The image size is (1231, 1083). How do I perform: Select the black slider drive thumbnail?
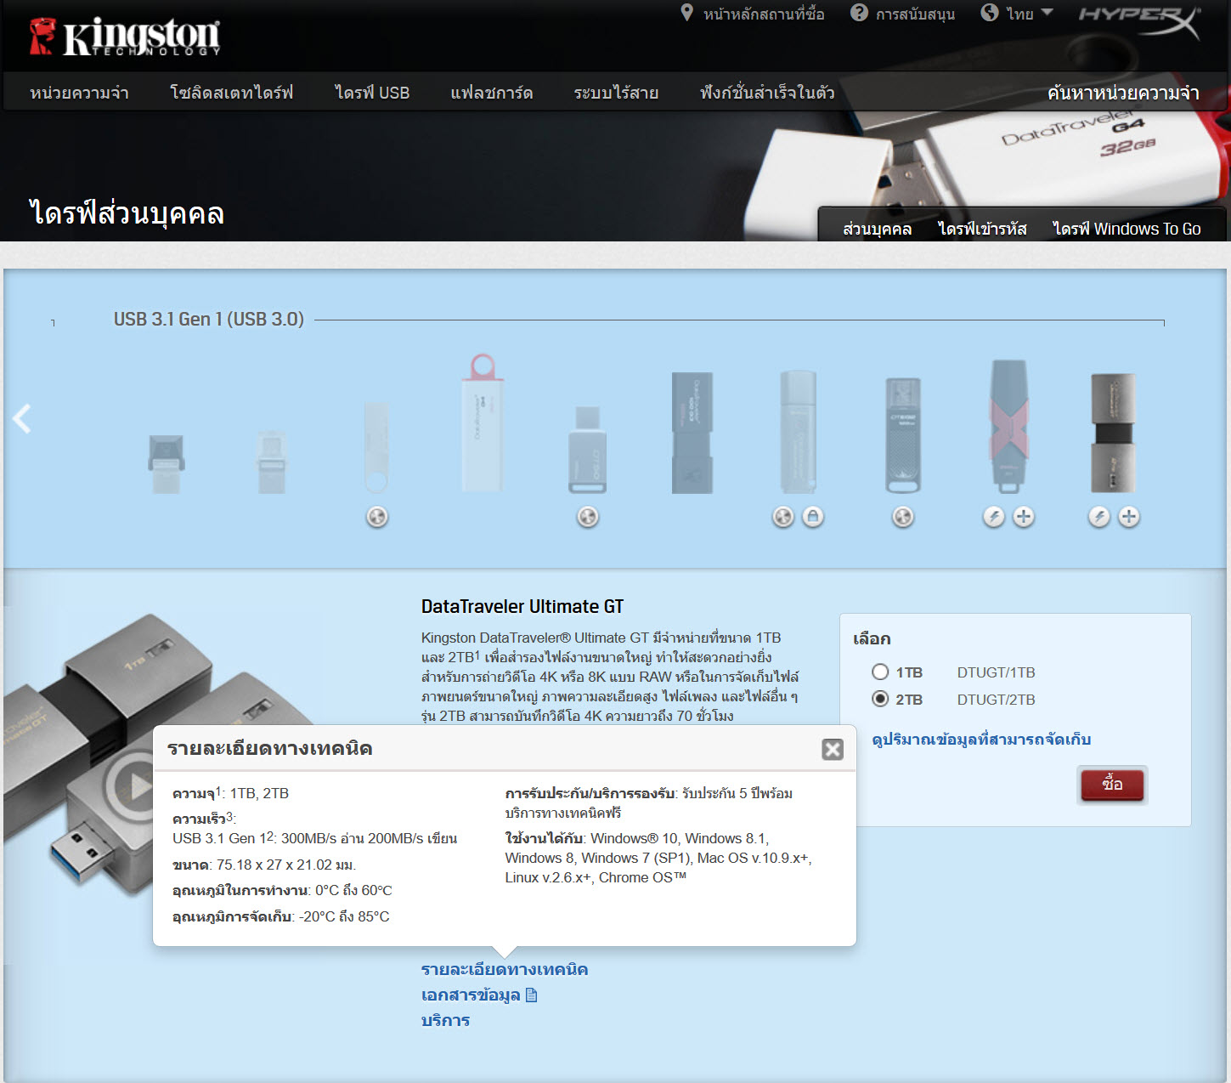pyautogui.click(x=692, y=433)
